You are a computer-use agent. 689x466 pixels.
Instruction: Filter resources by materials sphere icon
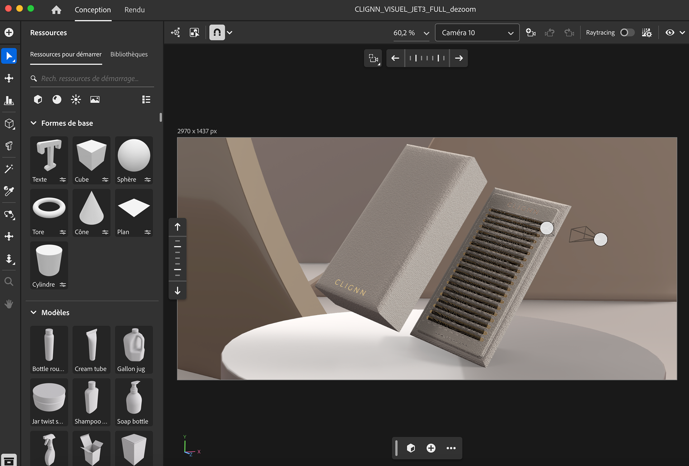[57, 99]
